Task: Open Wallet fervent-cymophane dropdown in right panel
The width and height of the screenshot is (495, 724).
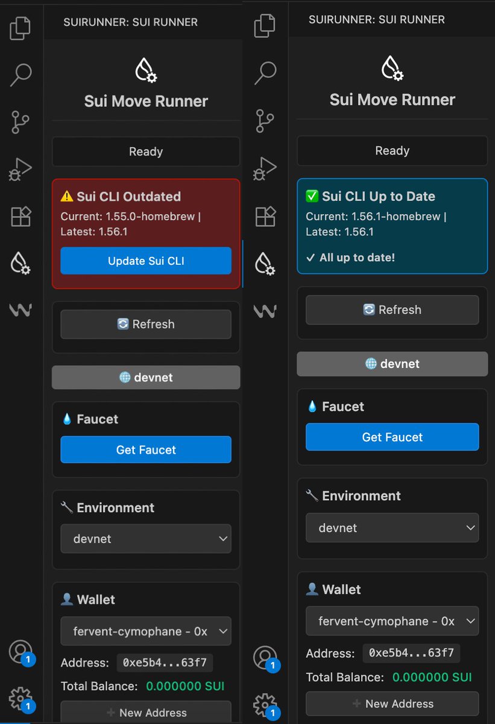Action: click(x=393, y=621)
